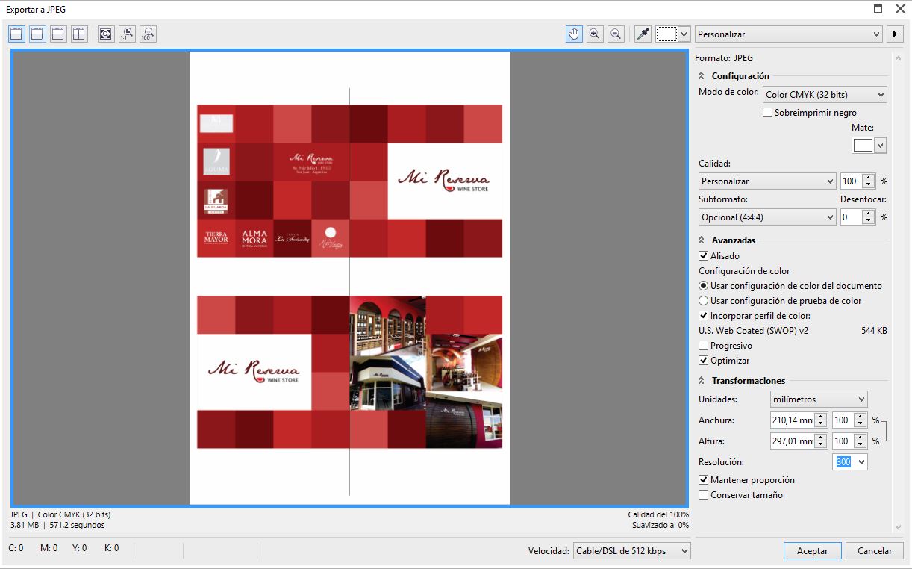Switch to four-panel preview layout
This screenshot has height=569, width=912.
79,34
